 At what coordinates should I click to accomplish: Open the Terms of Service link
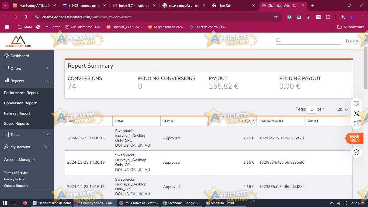point(16,173)
